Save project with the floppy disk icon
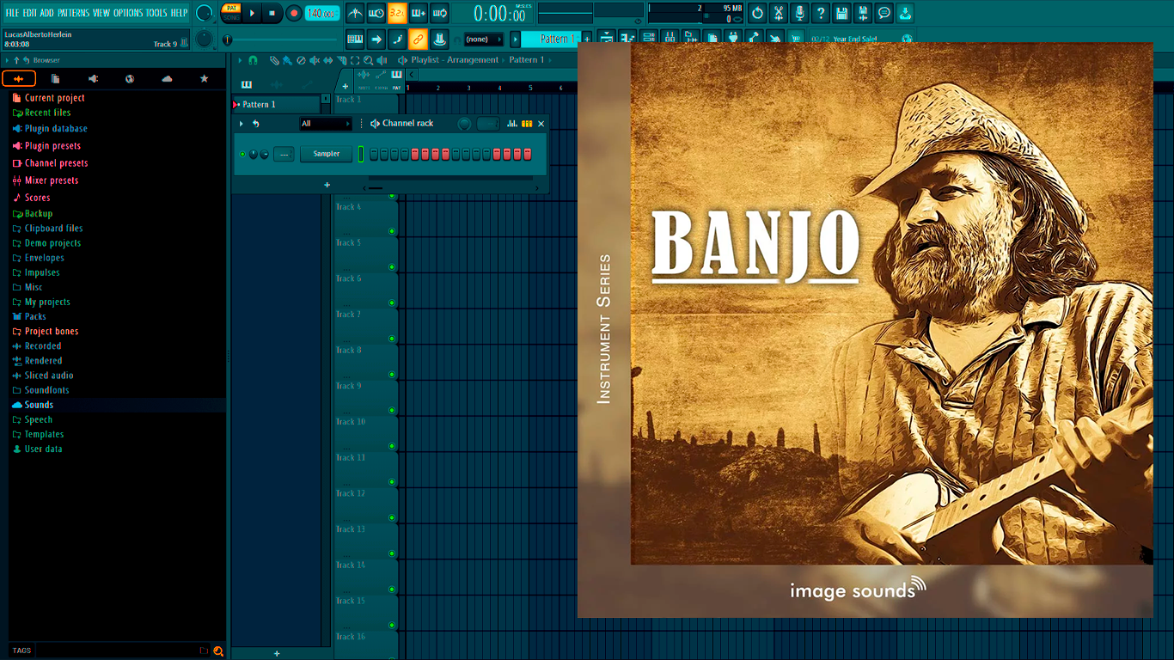The height and width of the screenshot is (660, 1174). point(841,13)
